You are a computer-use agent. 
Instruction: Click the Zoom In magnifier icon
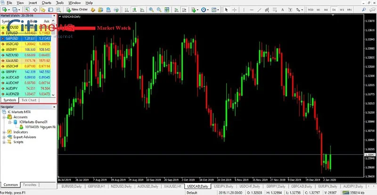(151, 9)
